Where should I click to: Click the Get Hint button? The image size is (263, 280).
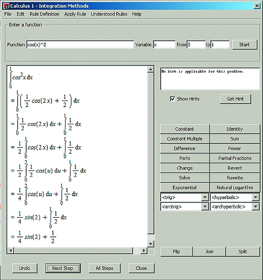(235, 99)
